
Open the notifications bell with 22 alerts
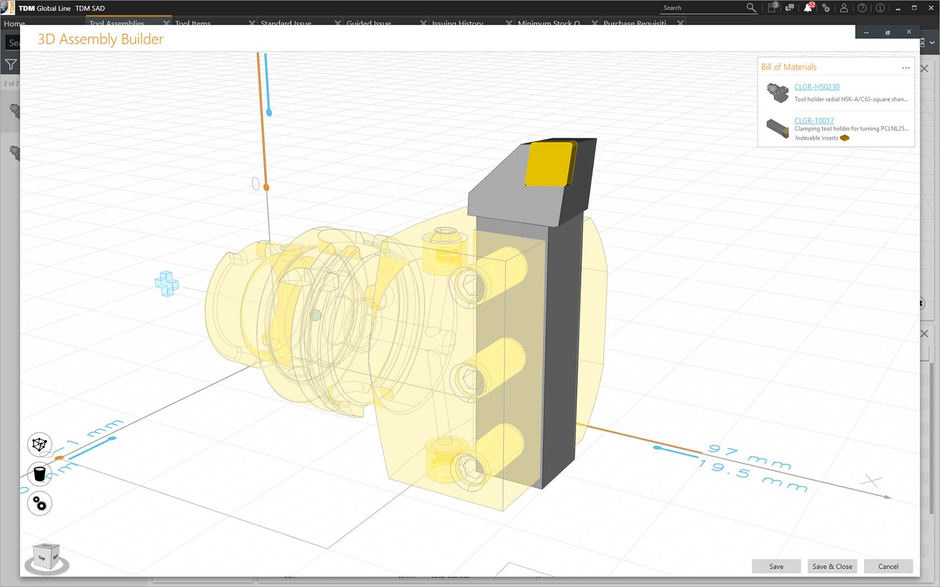809,8
